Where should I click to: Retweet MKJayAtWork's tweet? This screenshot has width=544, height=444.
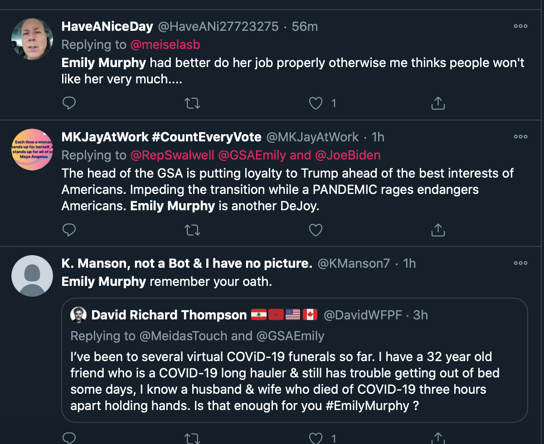click(x=193, y=230)
